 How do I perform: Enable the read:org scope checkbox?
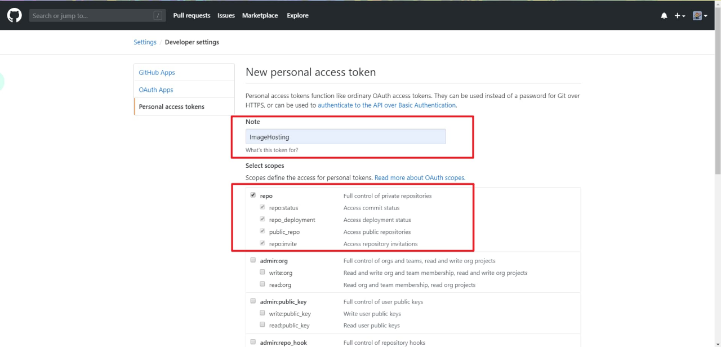262,284
